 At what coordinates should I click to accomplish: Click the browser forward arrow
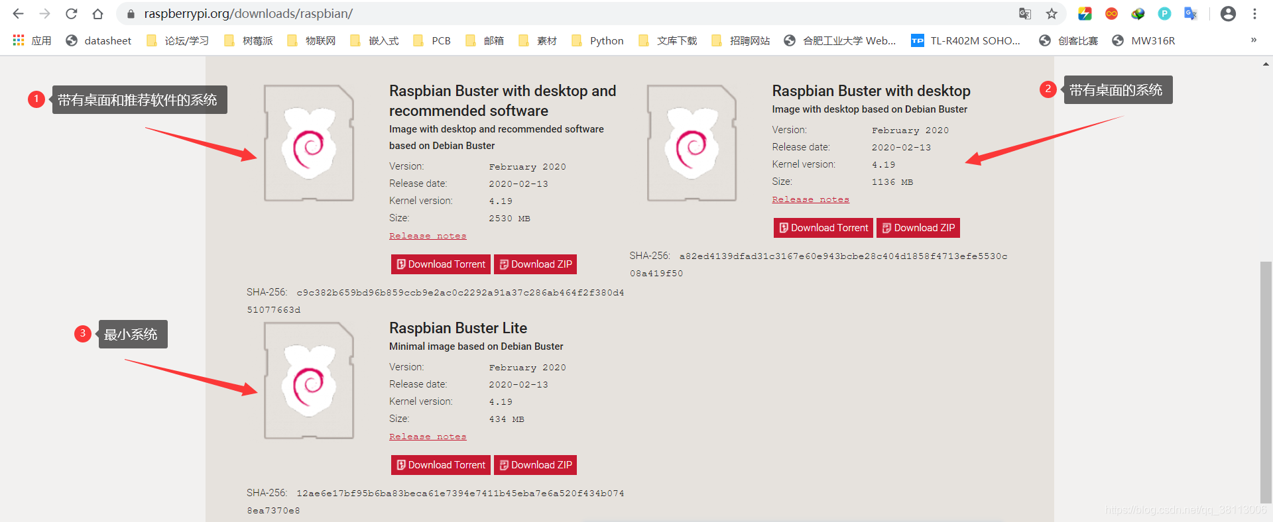click(44, 13)
